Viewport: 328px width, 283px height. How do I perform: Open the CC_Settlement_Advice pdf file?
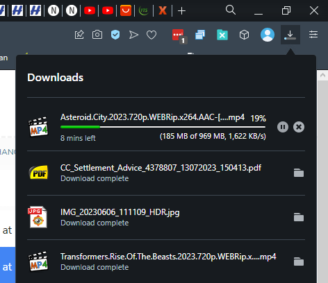click(161, 168)
